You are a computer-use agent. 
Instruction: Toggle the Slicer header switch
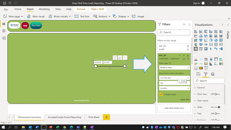click(x=217, y=94)
